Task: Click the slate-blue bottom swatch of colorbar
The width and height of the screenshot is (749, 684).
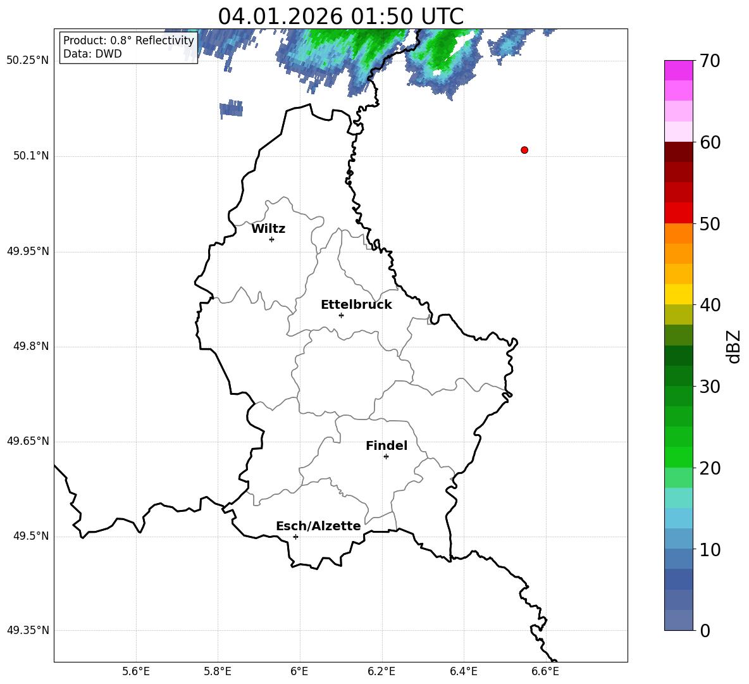Action: pyautogui.click(x=679, y=620)
